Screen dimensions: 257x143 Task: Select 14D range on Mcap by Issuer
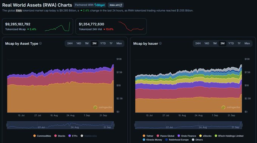point(207,44)
